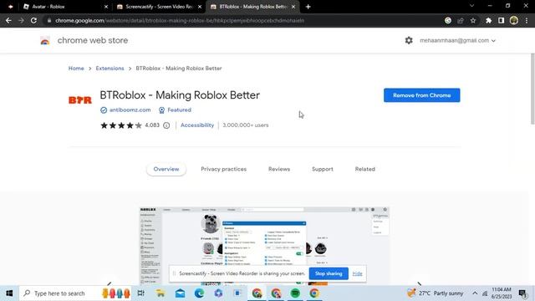
Task: Select the Overview tab
Action: point(166,169)
